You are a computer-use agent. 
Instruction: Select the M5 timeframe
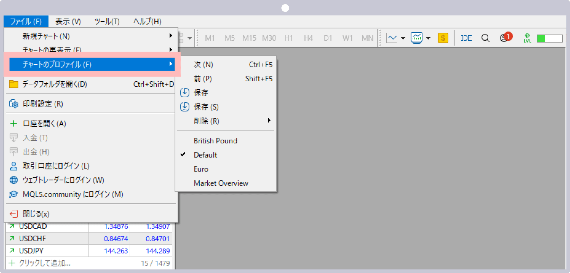tap(229, 38)
